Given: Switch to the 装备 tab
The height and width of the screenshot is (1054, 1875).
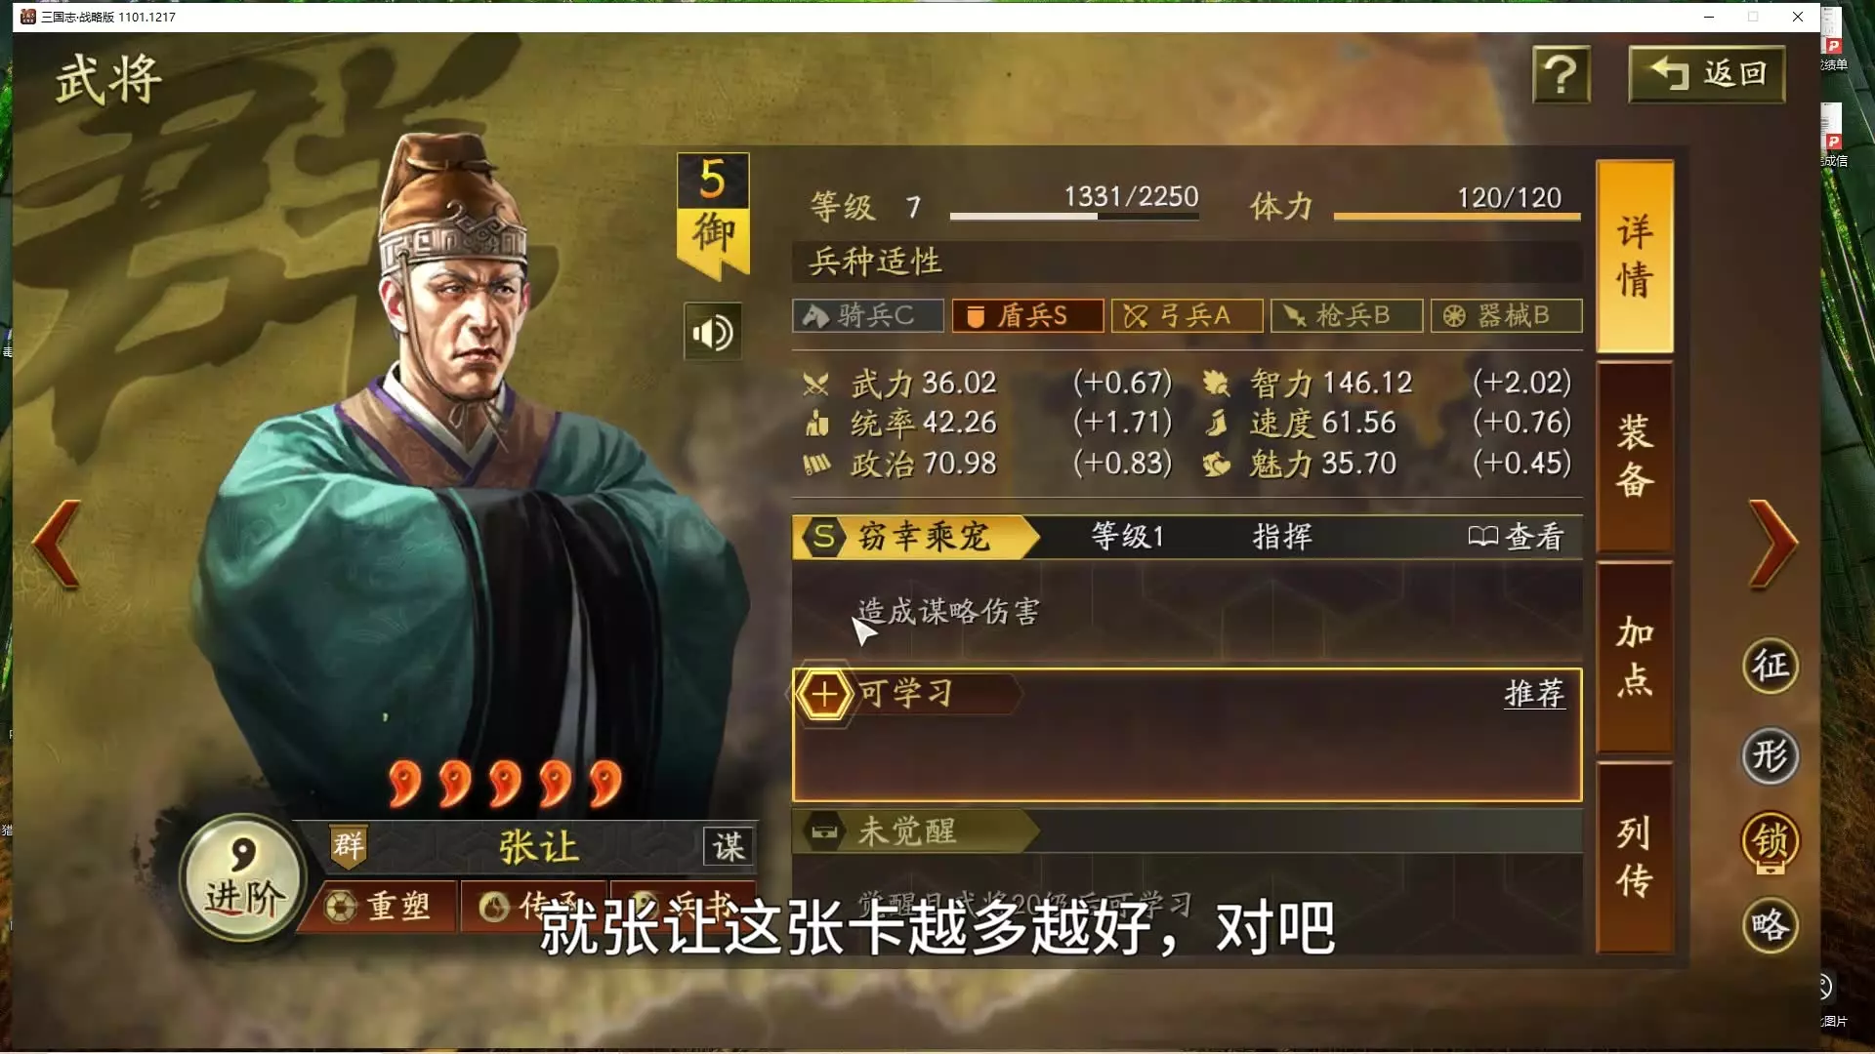Looking at the screenshot, I should tap(1635, 457).
